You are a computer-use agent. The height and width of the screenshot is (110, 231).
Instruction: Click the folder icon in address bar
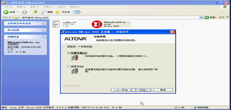pyautogui.click(x=15, y=18)
